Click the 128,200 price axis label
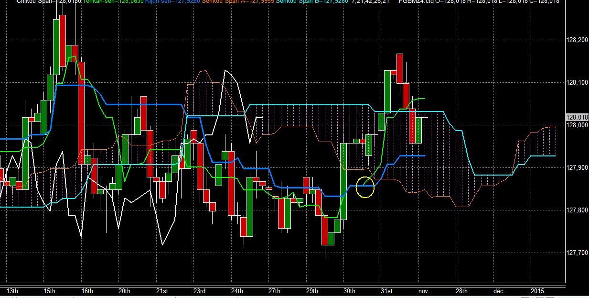The image size is (589, 298). tap(577, 40)
